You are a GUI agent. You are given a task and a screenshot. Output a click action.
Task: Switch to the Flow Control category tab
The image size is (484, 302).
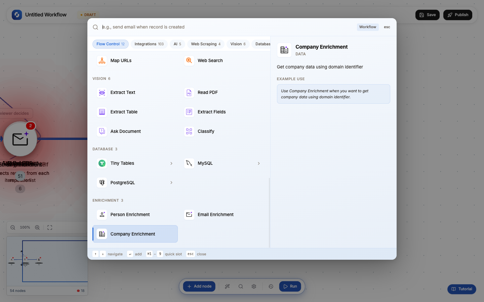coord(111,44)
